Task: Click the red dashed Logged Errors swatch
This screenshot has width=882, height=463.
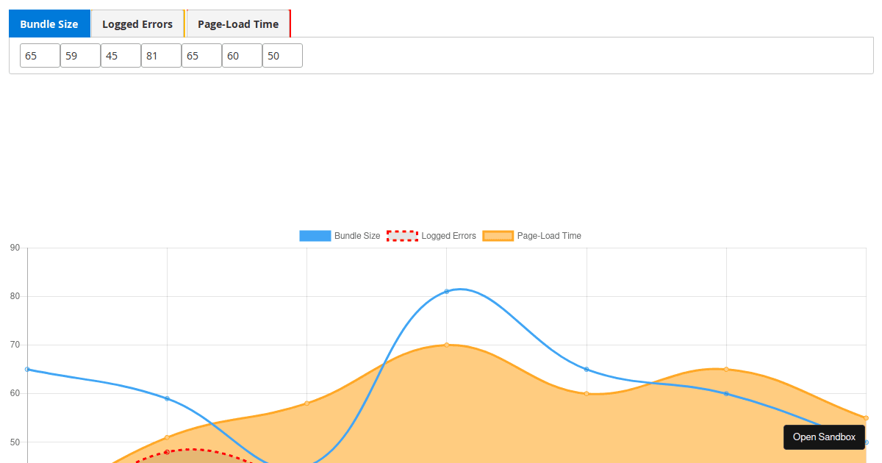Action: pos(402,236)
